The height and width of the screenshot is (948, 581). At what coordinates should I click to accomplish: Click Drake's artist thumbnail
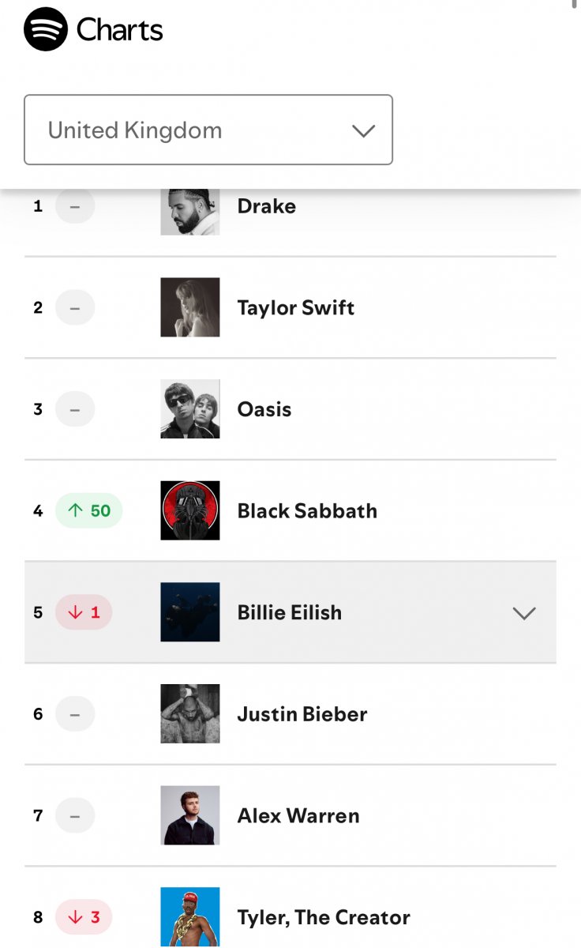pos(190,212)
